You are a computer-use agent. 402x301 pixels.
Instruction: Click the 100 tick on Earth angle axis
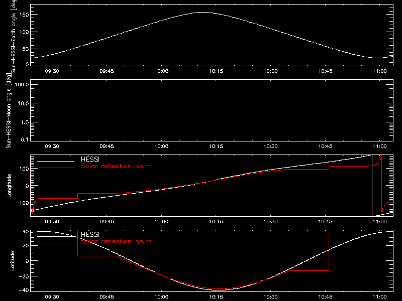25,32
